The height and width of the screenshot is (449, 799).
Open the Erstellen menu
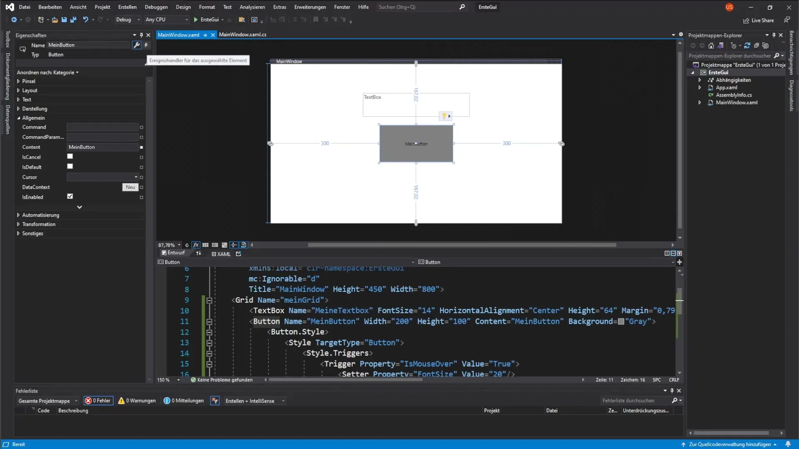click(127, 7)
